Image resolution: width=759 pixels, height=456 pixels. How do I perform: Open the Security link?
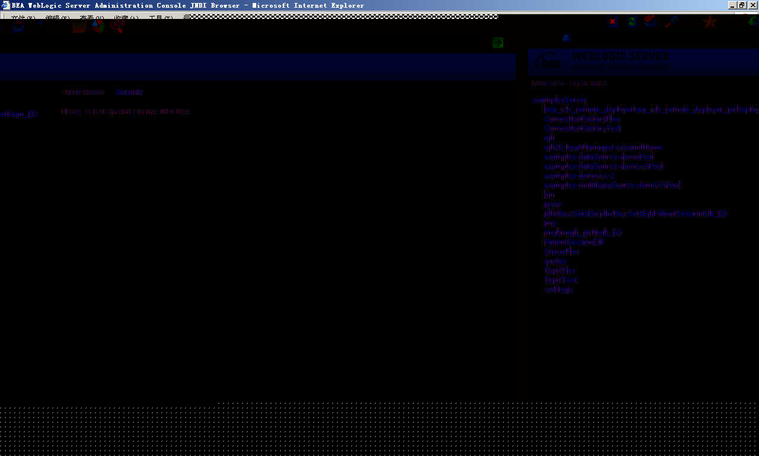(129, 92)
